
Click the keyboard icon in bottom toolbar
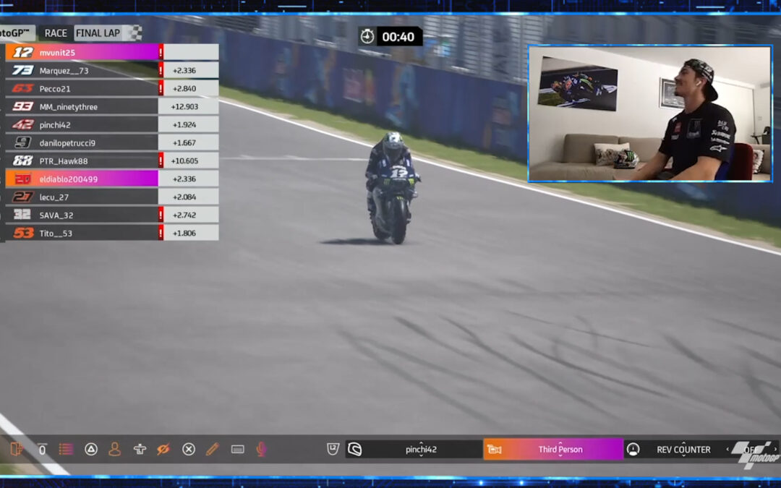coord(238,449)
